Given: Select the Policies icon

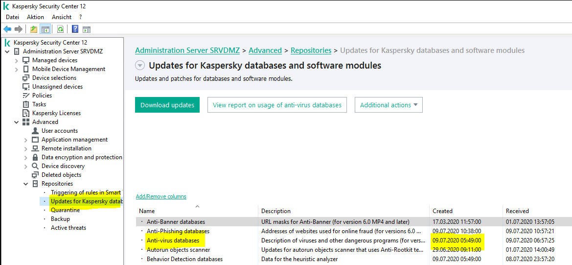Looking at the screenshot, I should pos(26,96).
